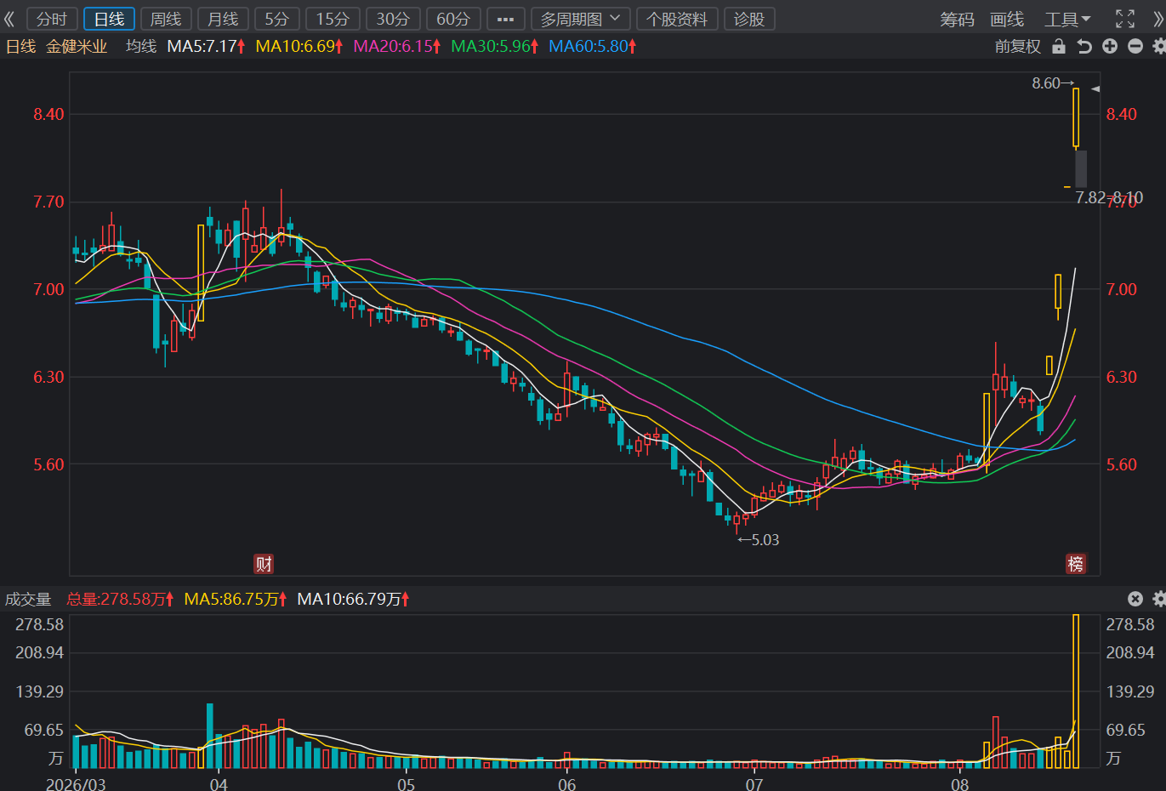Open the 工具 tools dropdown
The height and width of the screenshot is (791, 1166).
(x=1067, y=19)
